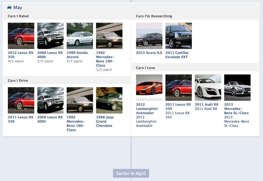Screen dimensions: 263x181
Task: Follow the 2011 Cadillac Escalade EXT link
Action: [x=177, y=55]
